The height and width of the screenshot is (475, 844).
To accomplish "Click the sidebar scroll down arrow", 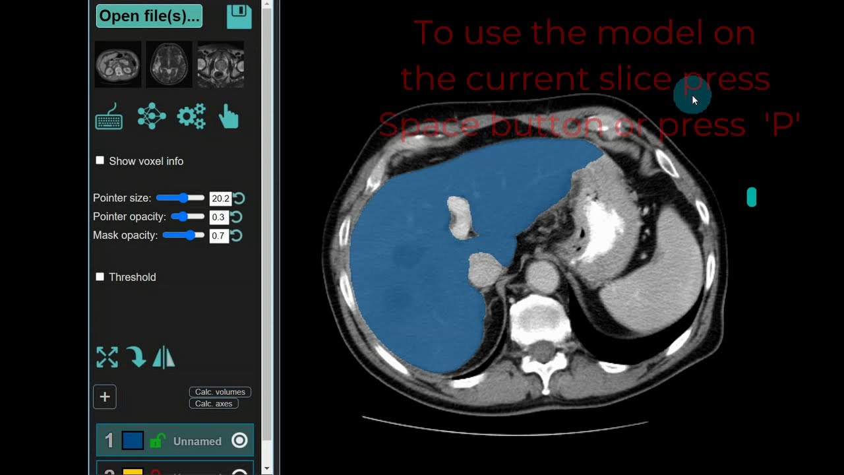I will coord(267,468).
